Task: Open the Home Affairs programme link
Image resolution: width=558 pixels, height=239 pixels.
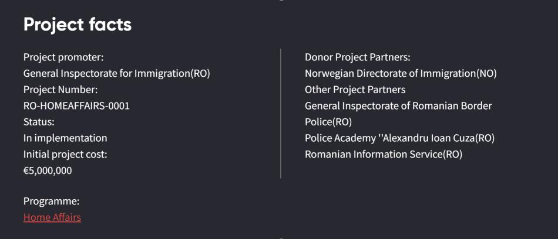Action: [x=52, y=217]
